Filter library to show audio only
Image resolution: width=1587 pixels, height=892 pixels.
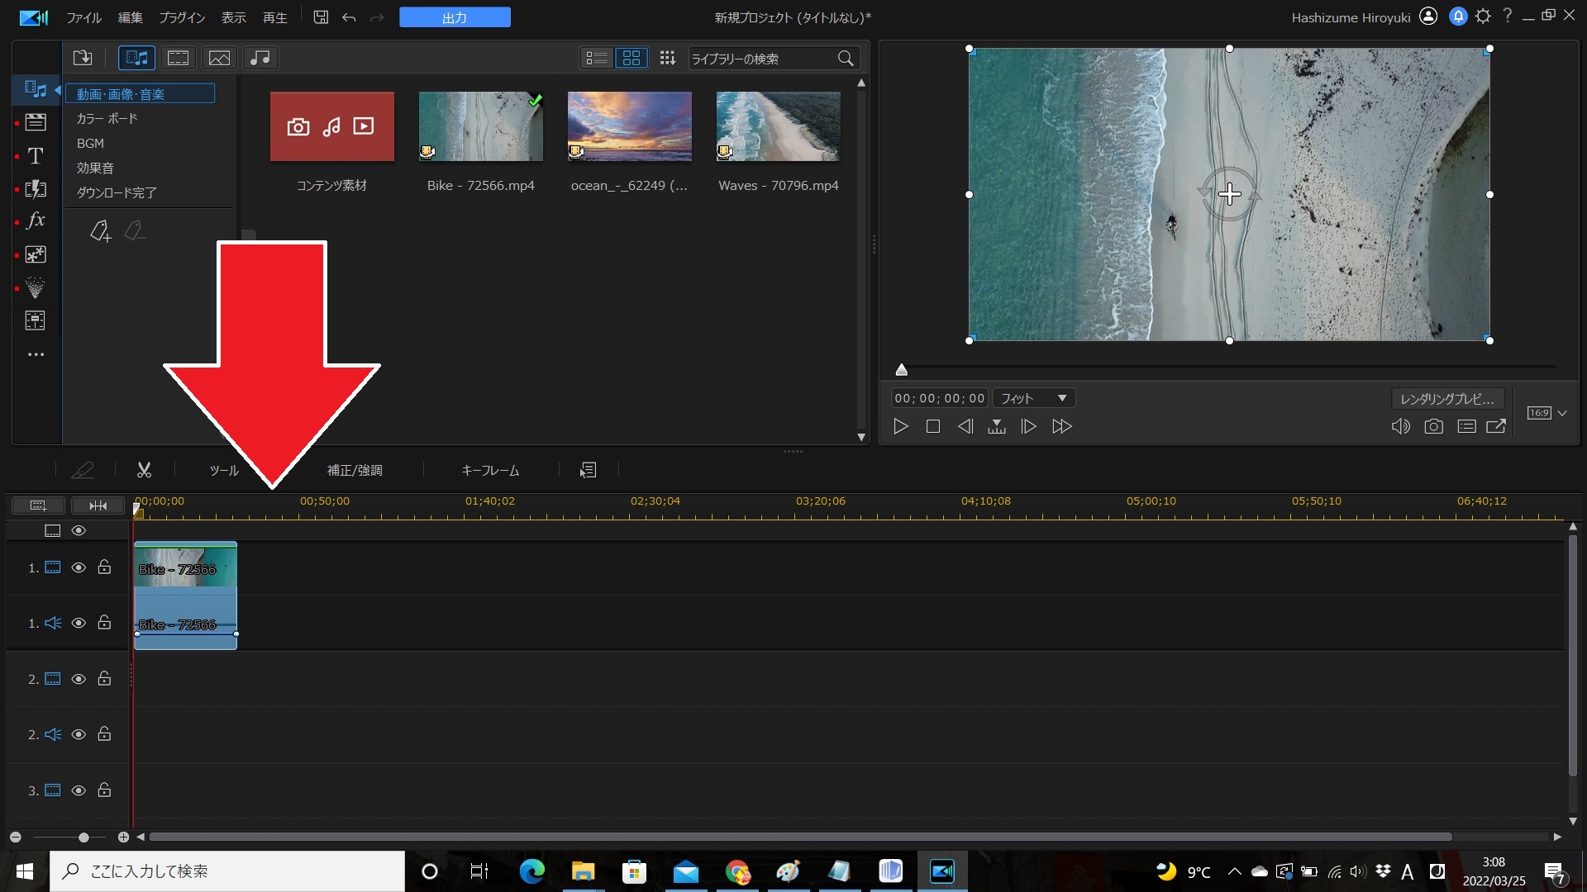tap(260, 58)
